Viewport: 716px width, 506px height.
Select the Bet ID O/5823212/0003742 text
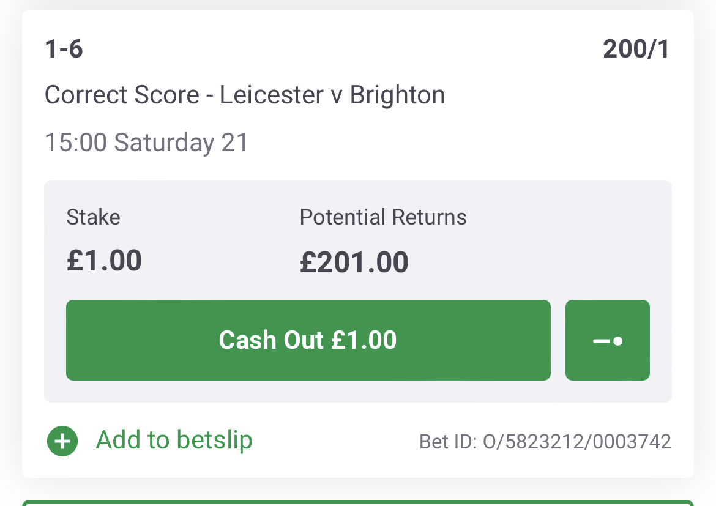(x=545, y=442)
